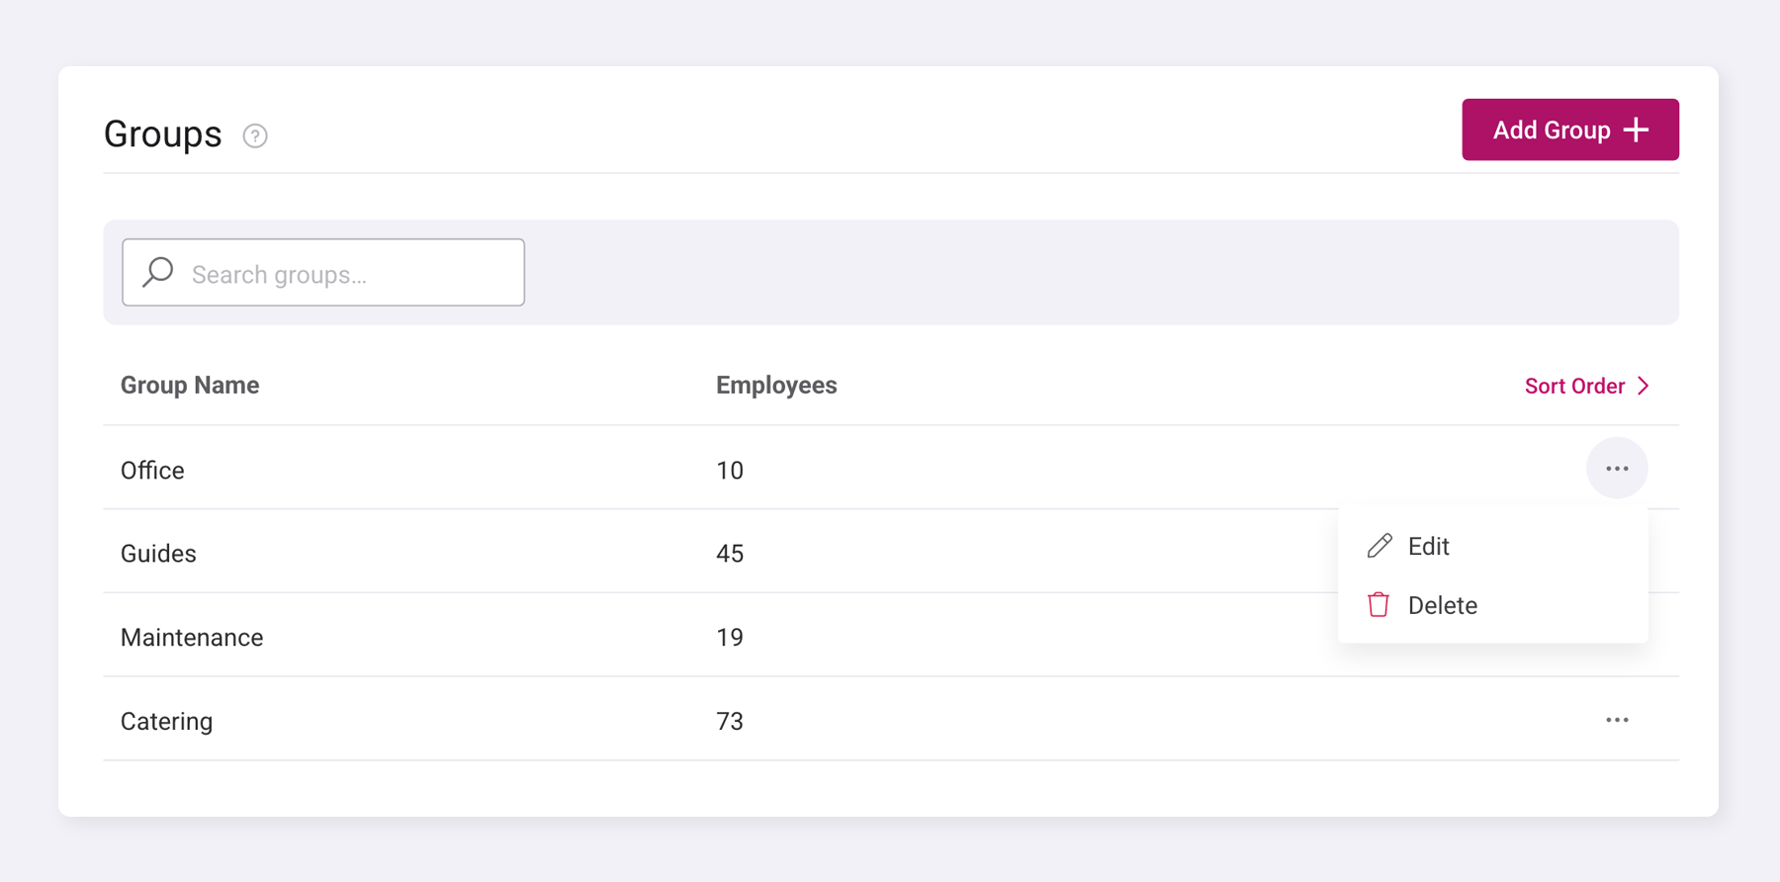Screen dimensions: 1780x882
Task: Choose Edit from the context menu
Action: pos(1492,546)
